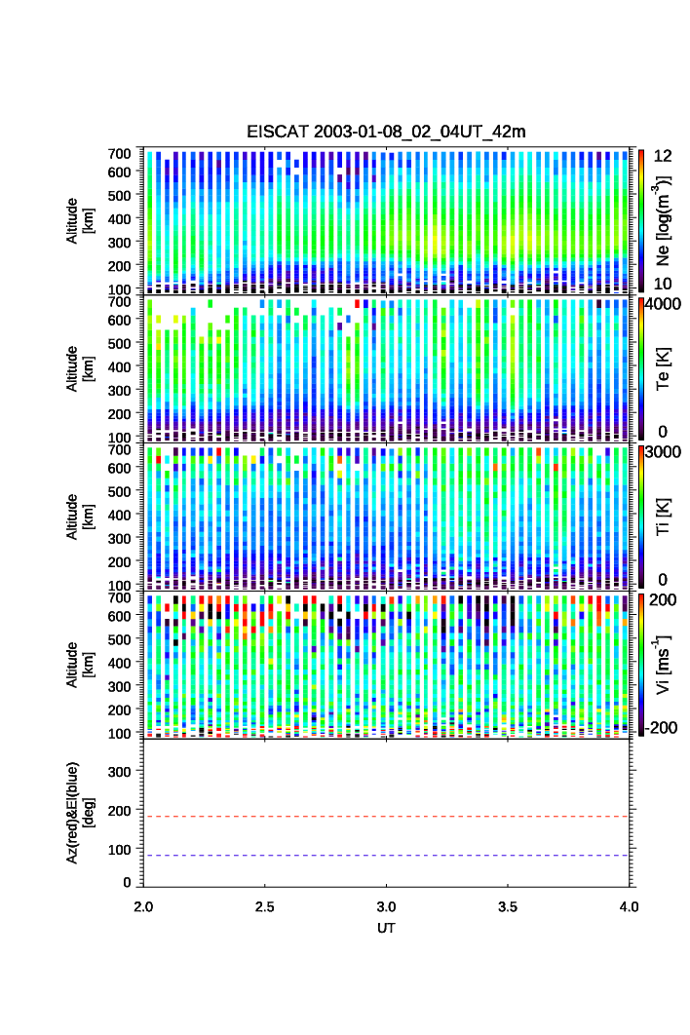Select the ion velocity (Vi) plot panel
Image resolution: width=690 pixels, height=1035 pixels.
pyautogui.click(x=388, y=665)
